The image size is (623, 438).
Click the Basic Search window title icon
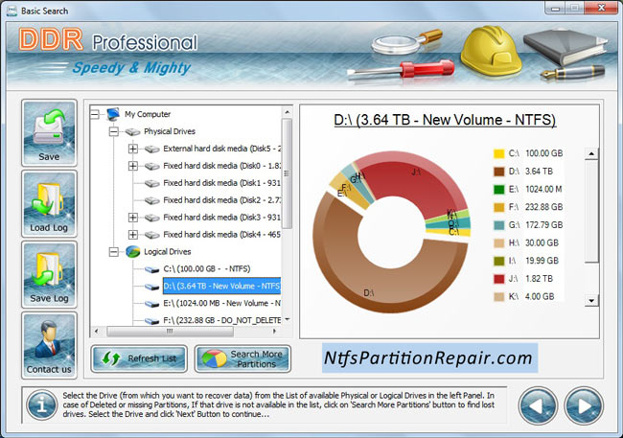[x=12, y=11]
